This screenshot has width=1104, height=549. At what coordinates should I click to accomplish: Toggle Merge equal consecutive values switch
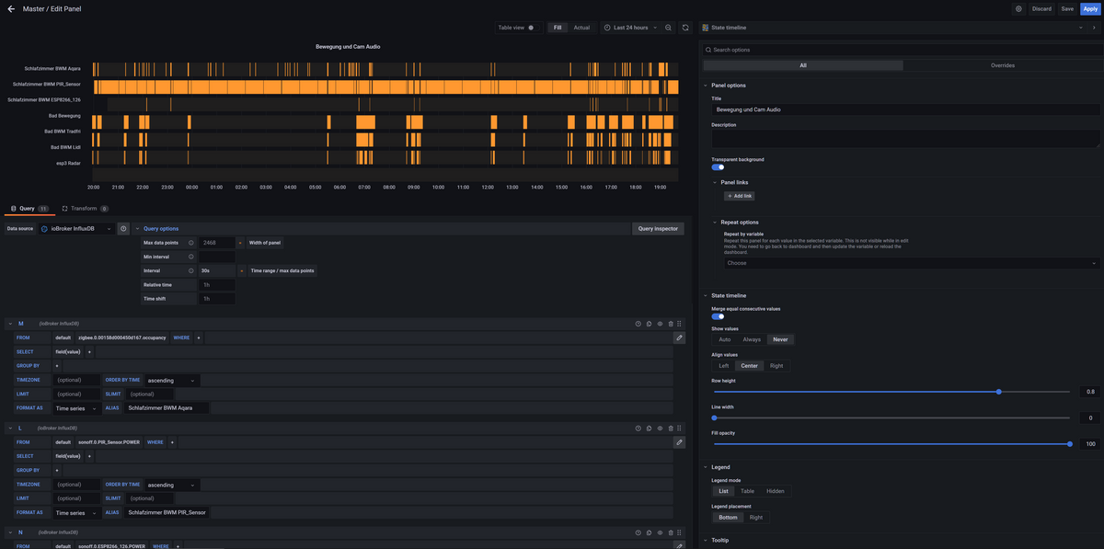click(x=718, y=316)
